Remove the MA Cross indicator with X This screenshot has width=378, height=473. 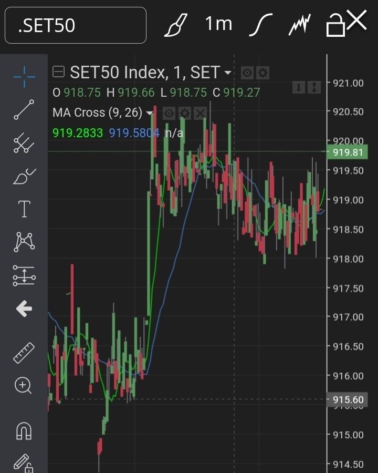200,113
